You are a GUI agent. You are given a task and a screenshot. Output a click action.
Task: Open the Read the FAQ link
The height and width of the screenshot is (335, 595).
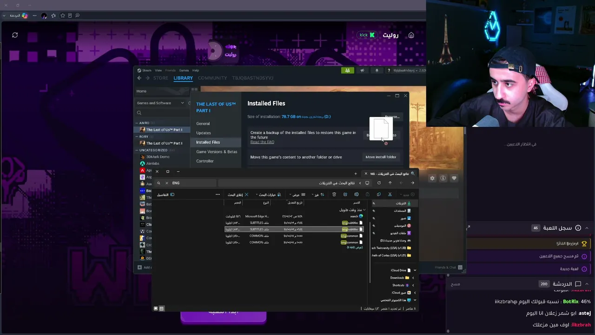coord(262,142)
